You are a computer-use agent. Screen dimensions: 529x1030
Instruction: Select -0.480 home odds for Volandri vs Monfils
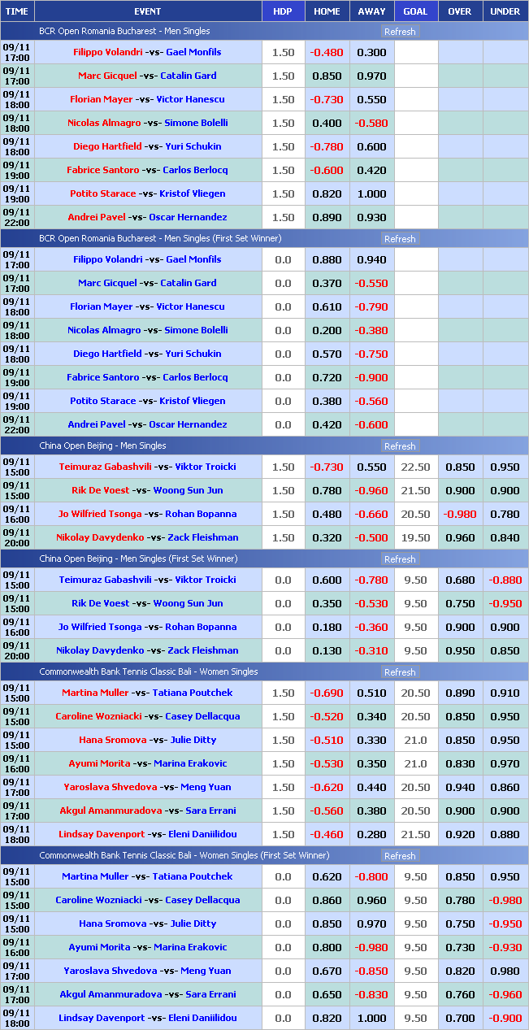[327, 52]
